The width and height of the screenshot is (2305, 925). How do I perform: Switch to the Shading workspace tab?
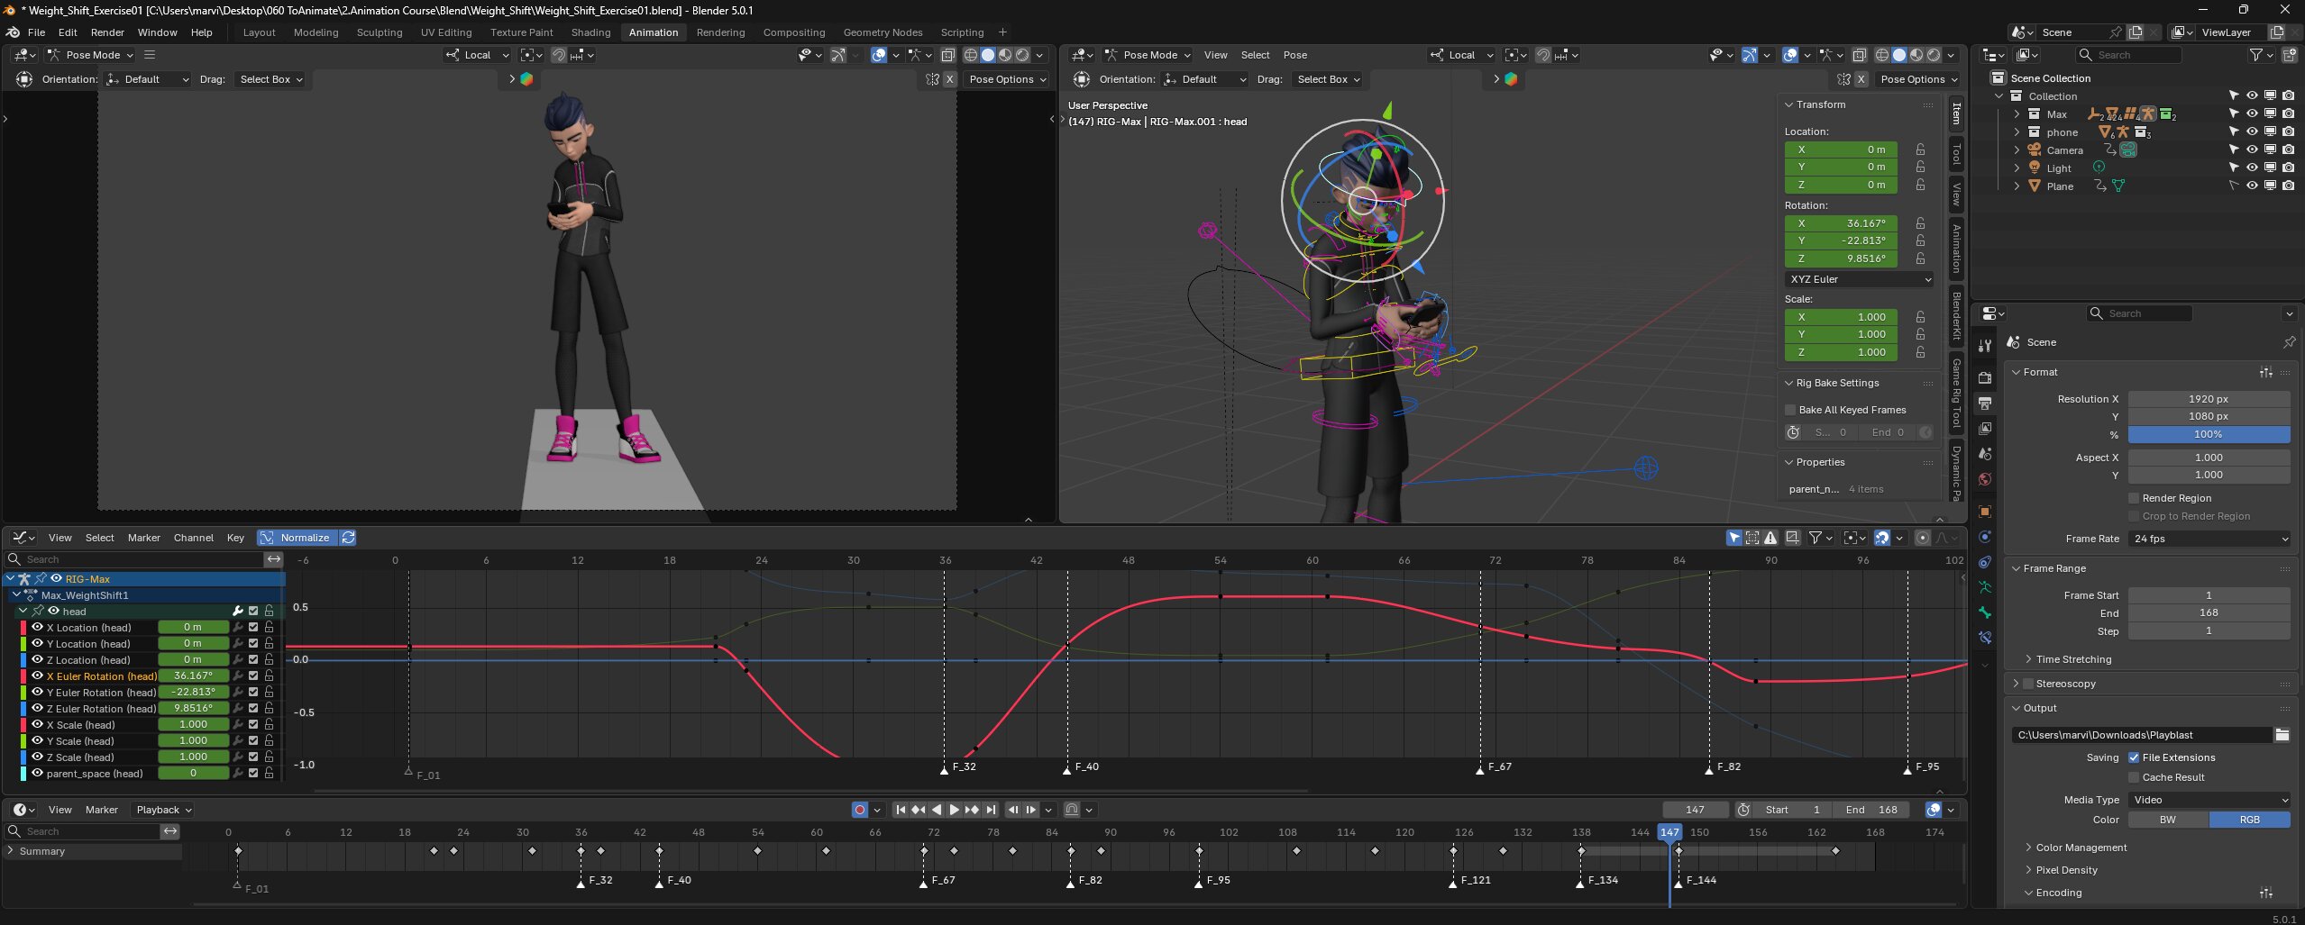pyautogui.click(x=590, y=32)
